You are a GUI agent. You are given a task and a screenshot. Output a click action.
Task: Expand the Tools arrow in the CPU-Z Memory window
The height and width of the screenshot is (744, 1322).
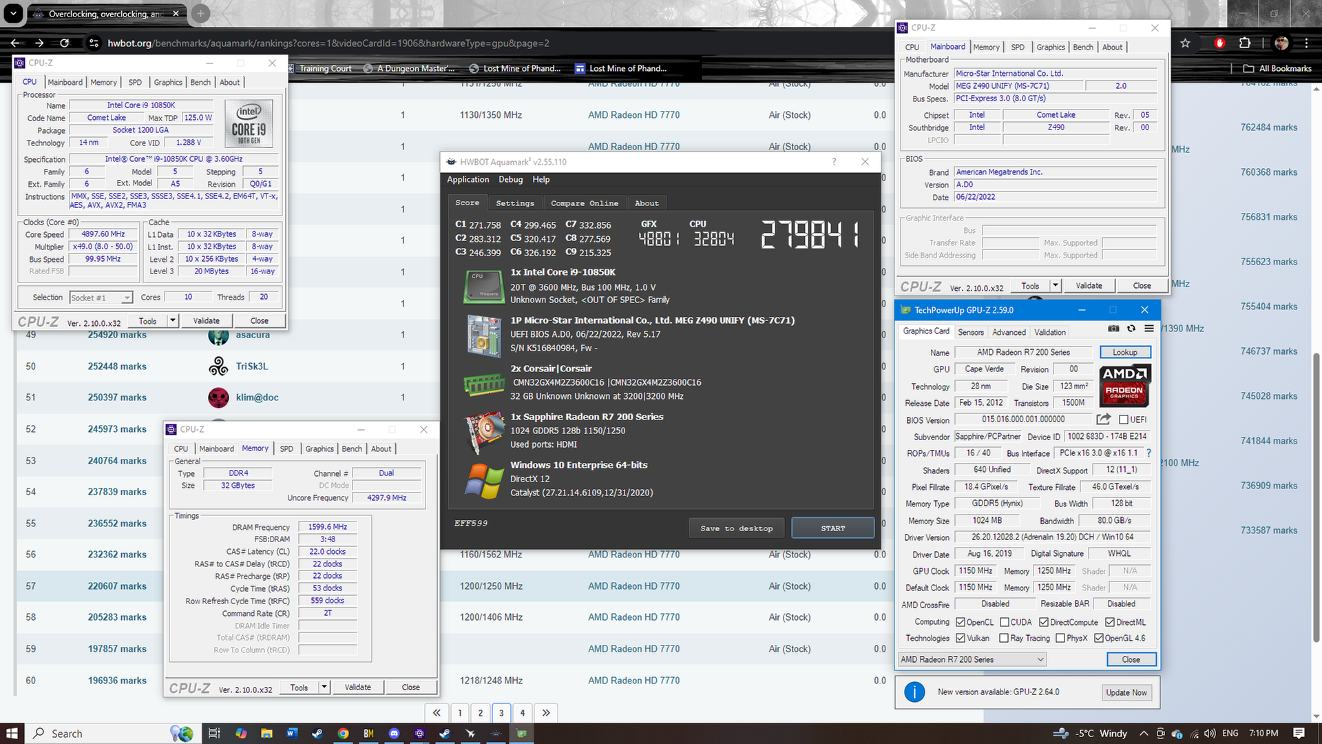[324, 687]
